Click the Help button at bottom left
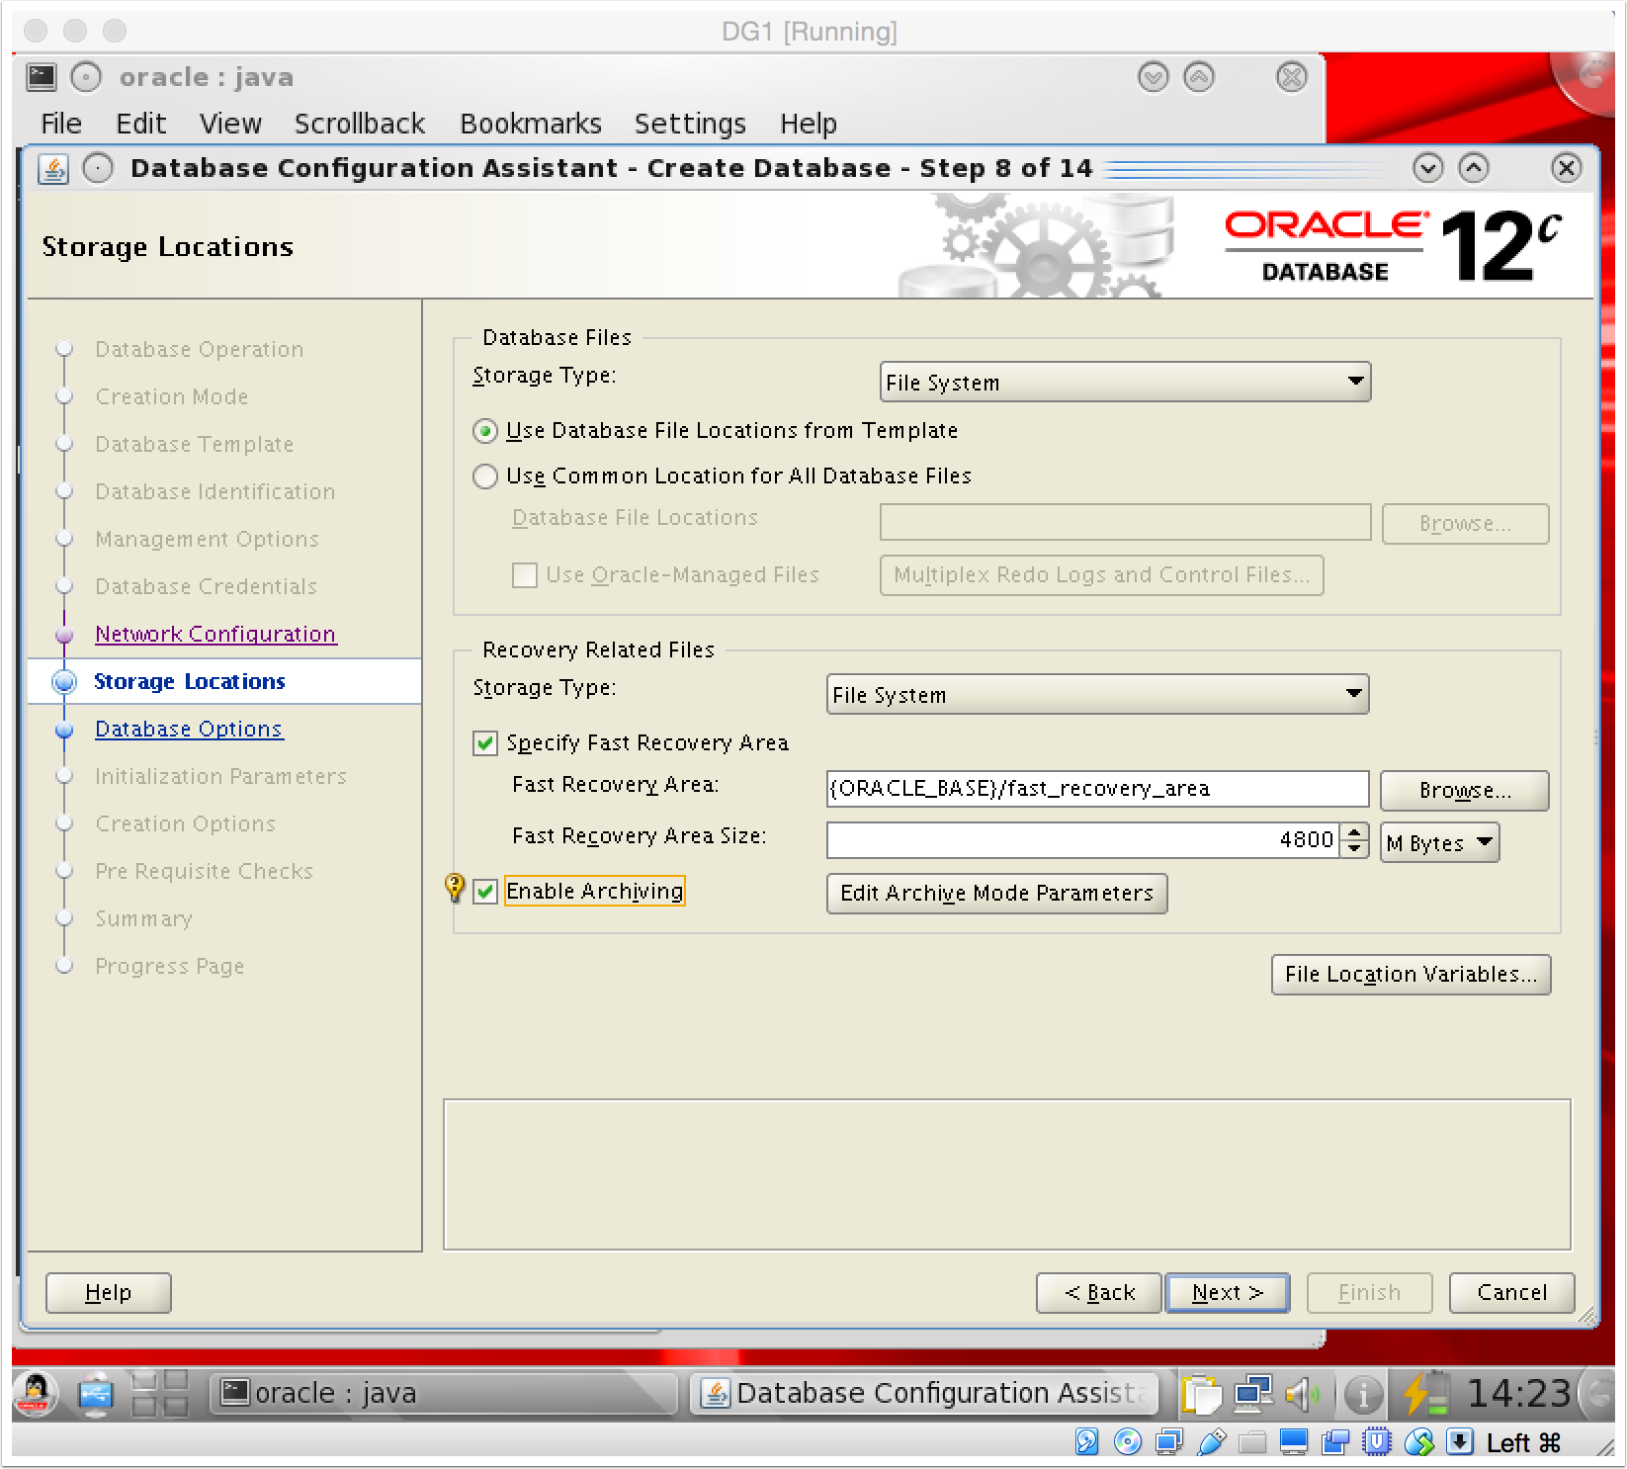Screen dimensions: 1627x1469 point(109,1293)
